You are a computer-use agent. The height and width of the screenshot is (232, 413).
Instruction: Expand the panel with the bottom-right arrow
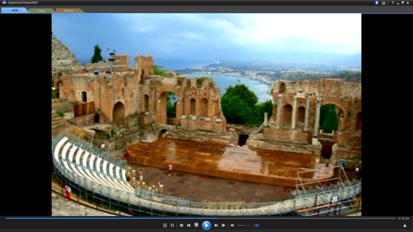pyautogui.click(x=405, y=226)
